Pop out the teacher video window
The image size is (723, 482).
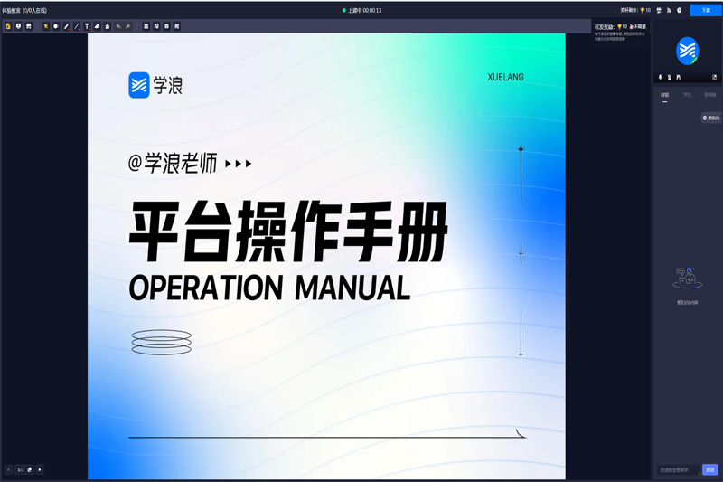click(x=714, y=77)
